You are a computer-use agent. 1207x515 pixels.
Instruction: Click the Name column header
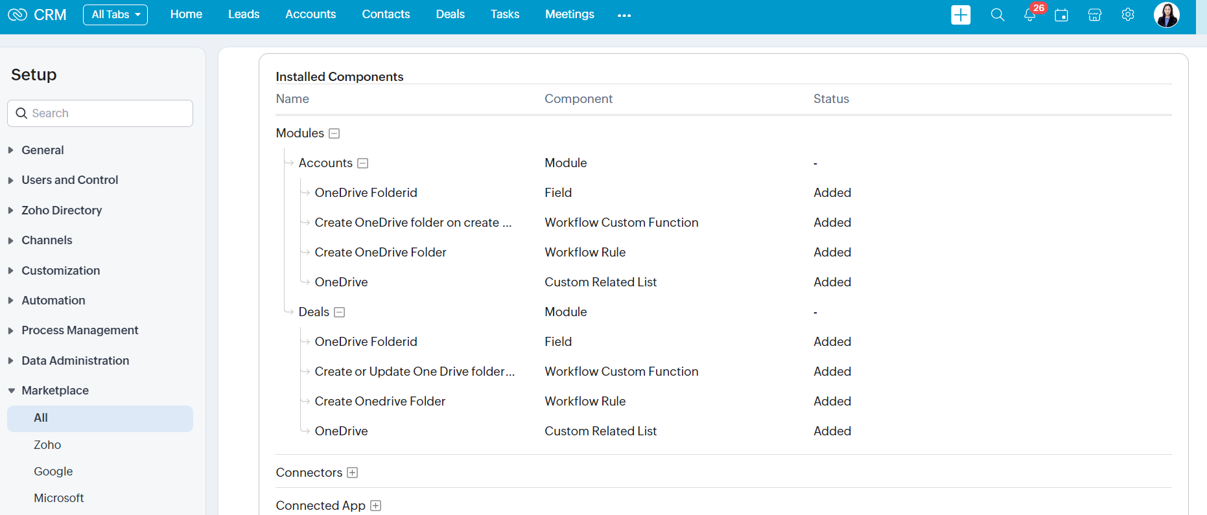pos(292,99)
